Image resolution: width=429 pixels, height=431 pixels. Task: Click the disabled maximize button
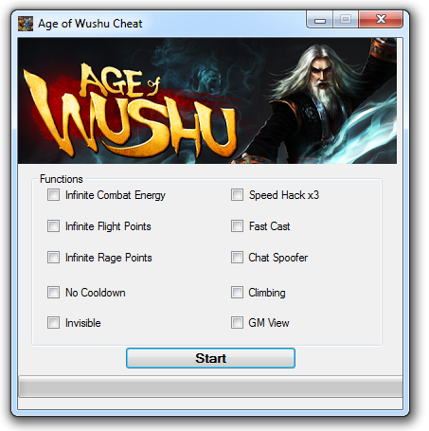(346, 20)
